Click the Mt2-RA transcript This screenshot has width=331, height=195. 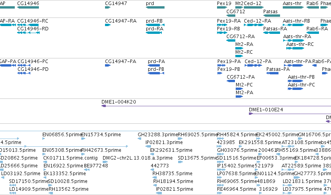pyautogui.click(x=239, y=48)
